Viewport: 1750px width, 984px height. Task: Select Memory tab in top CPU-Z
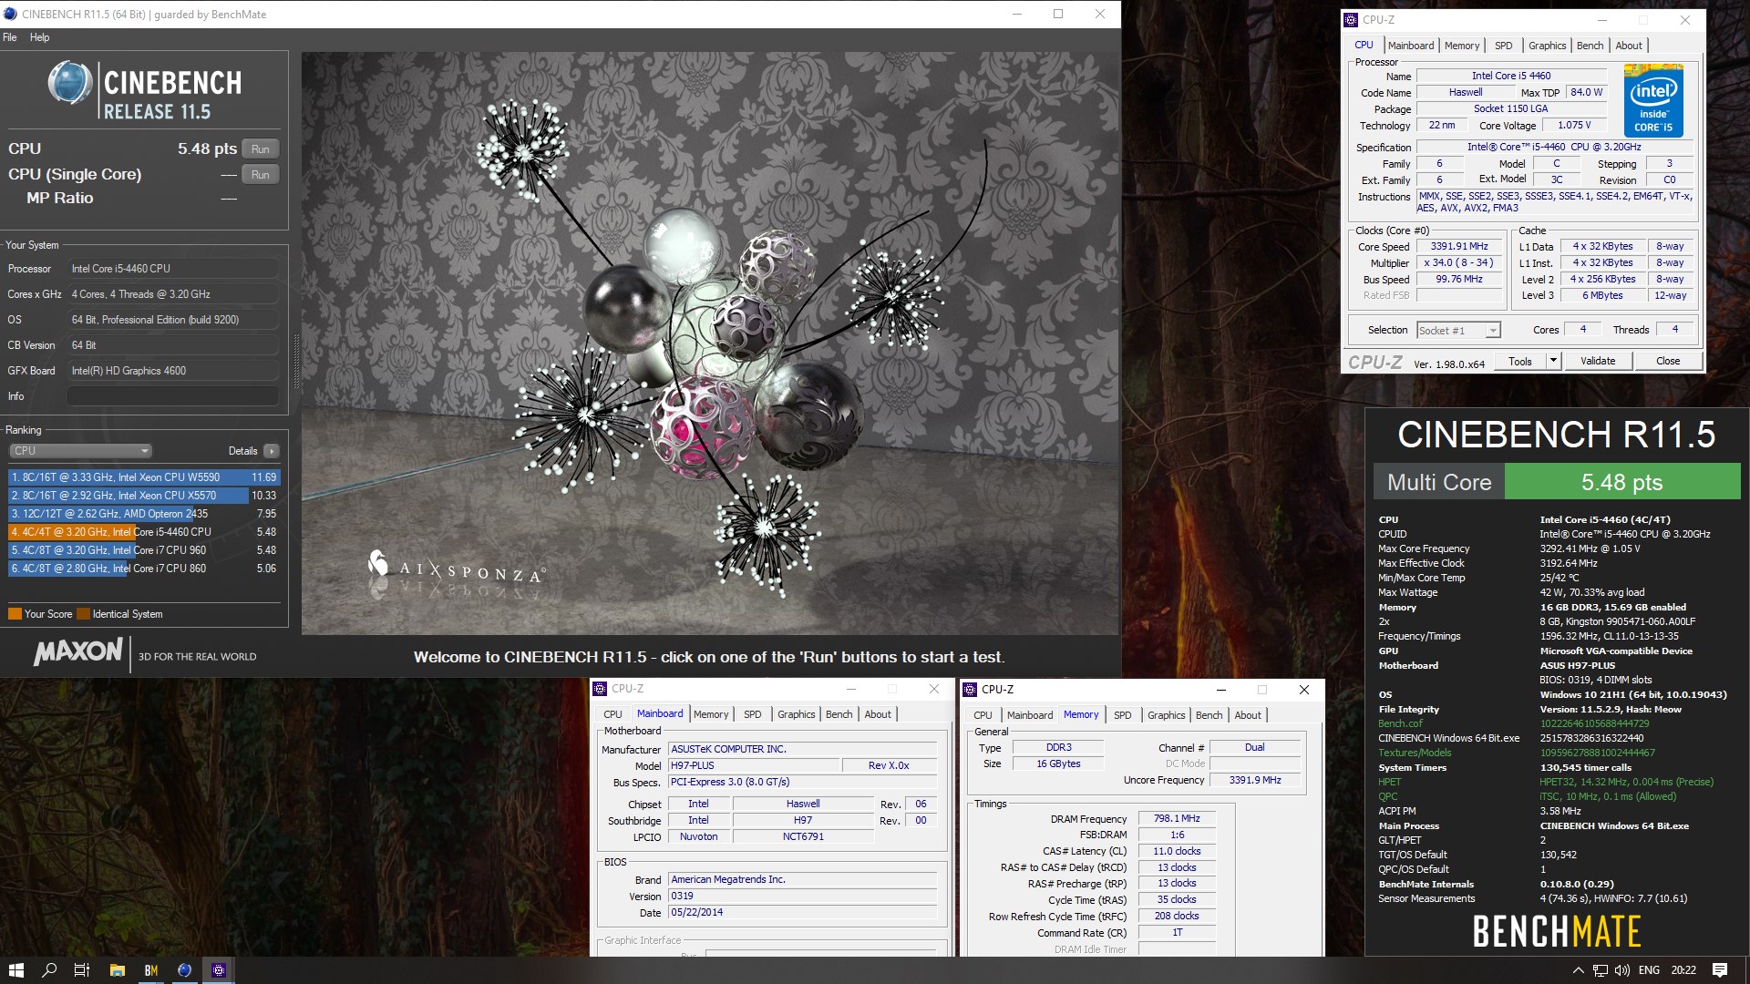(1462, 46)
